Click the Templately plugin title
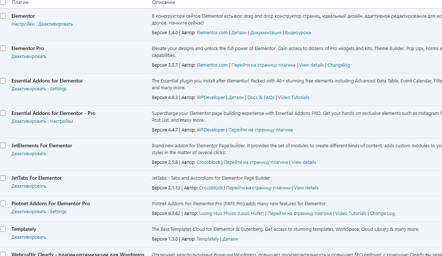 (x=24, y=229)
